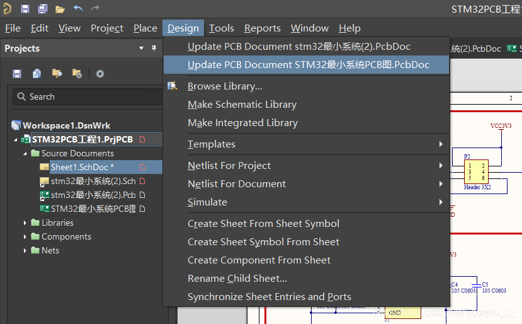This screenshot has height=324, width=522.
Task: Select Workspace1.DsnWrk in project tree
Action: tap(66, 125)
